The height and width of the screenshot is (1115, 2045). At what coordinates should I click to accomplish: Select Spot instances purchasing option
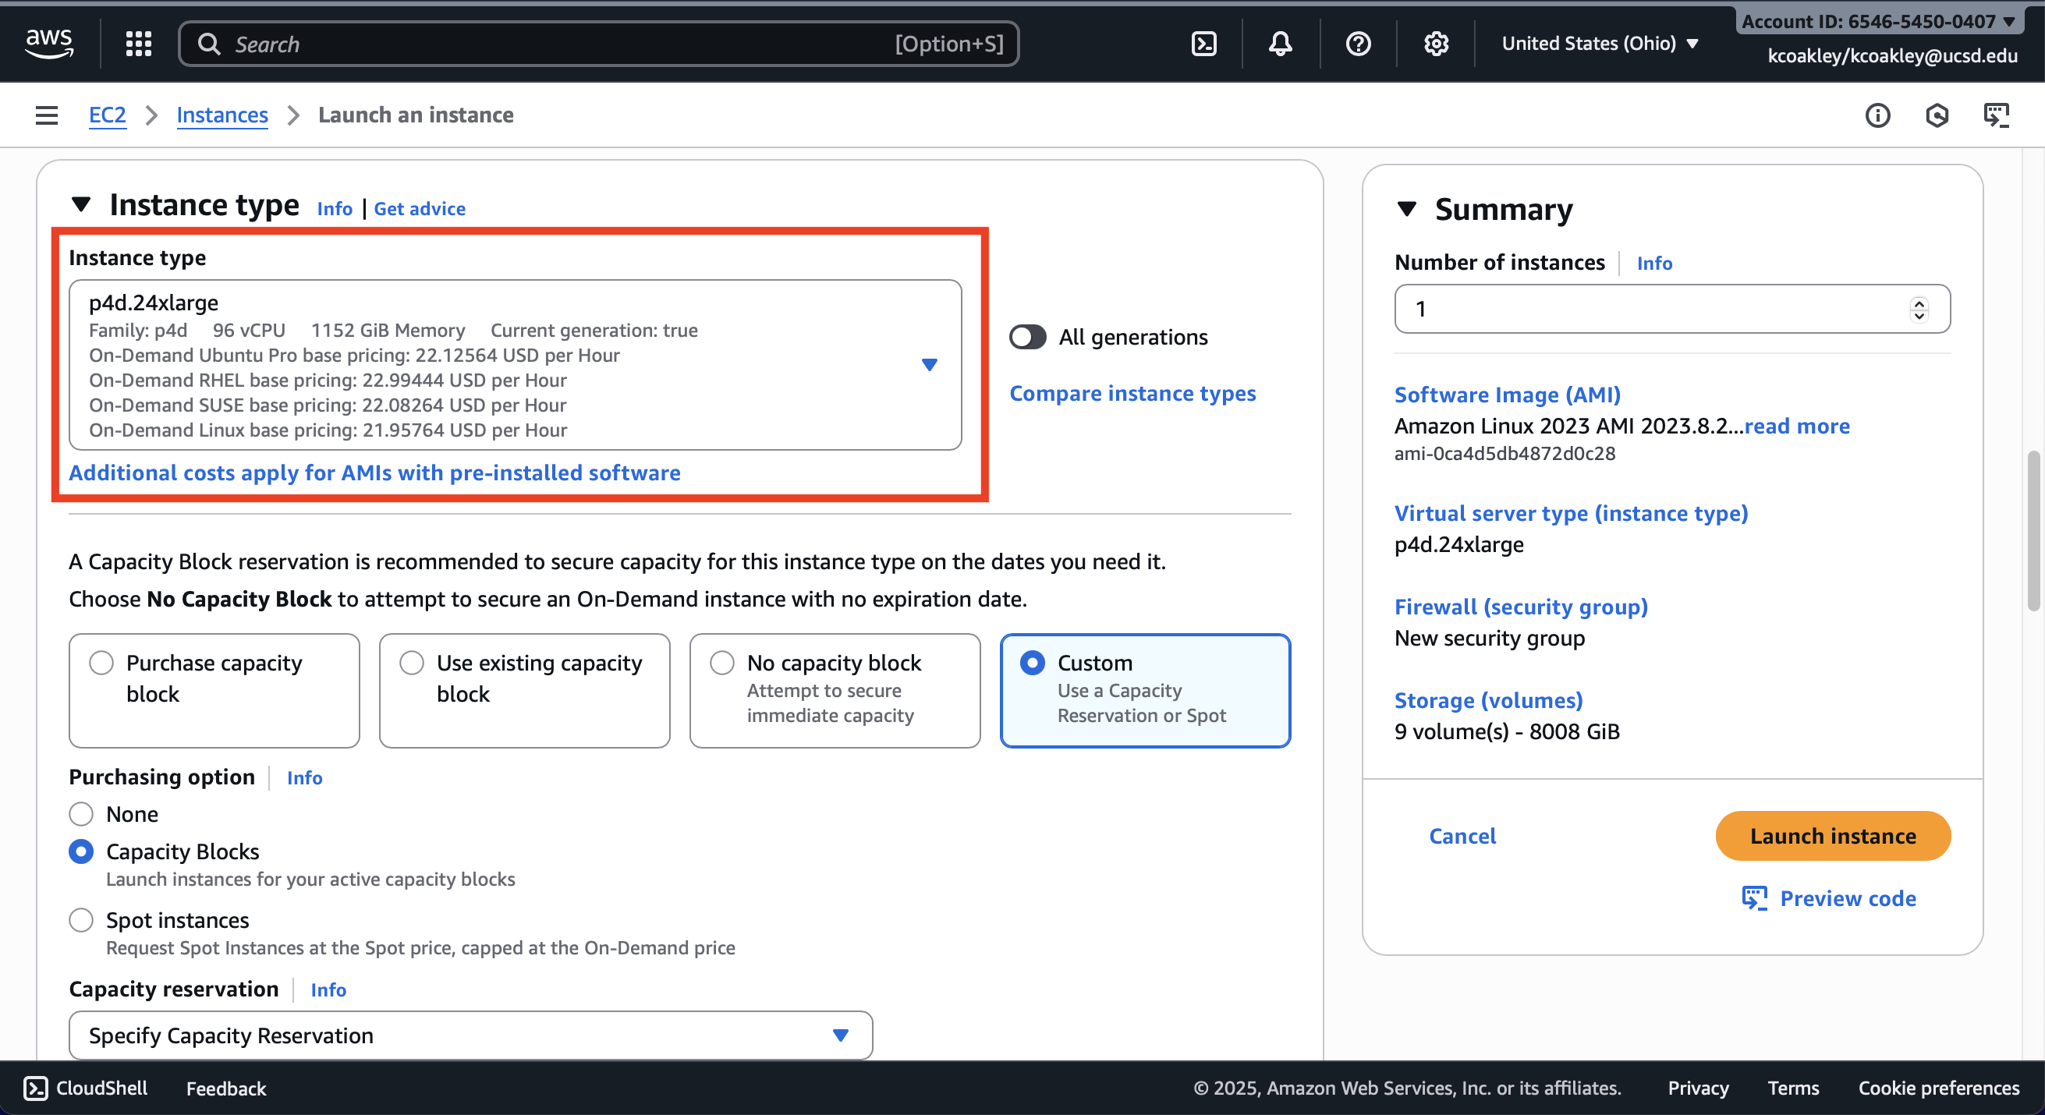81,921
